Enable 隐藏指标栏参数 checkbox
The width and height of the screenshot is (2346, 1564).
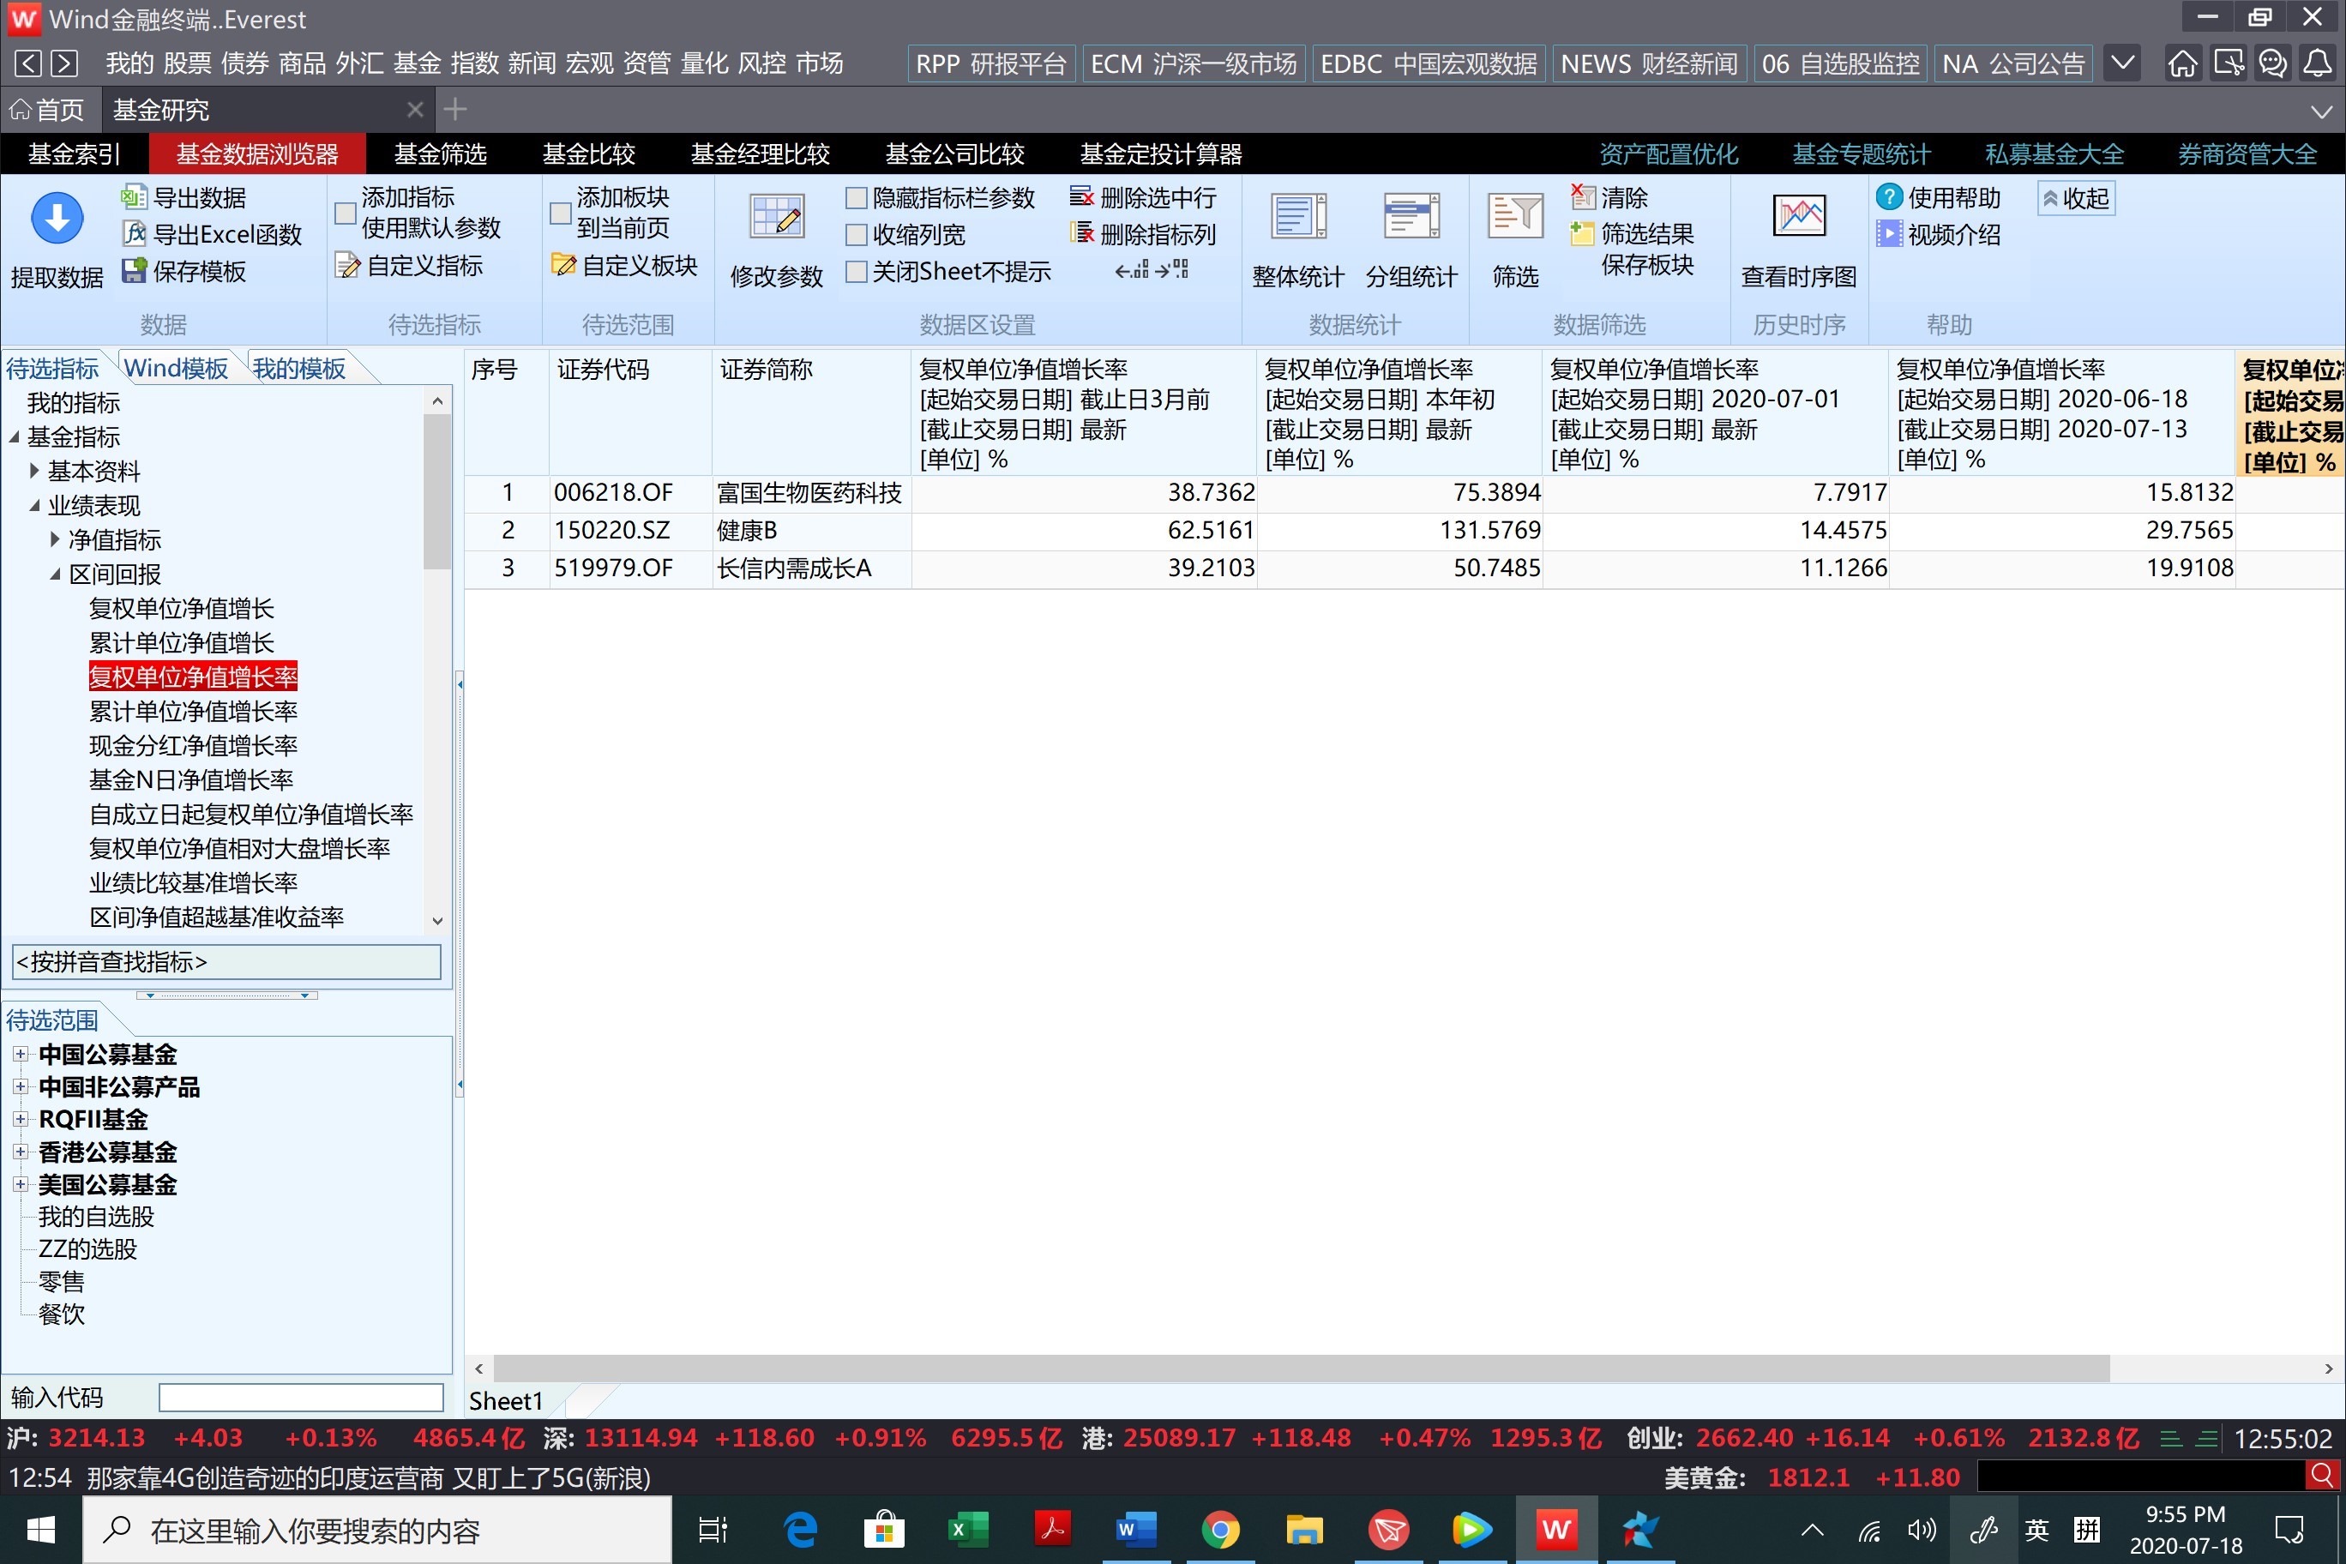click(856, 198)
